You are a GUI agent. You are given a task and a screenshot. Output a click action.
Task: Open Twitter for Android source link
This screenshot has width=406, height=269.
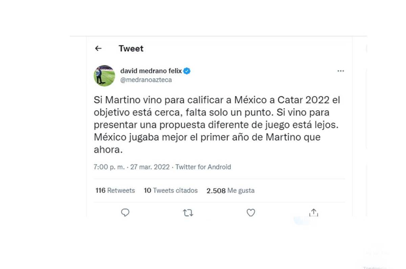[x=203, y=167]
